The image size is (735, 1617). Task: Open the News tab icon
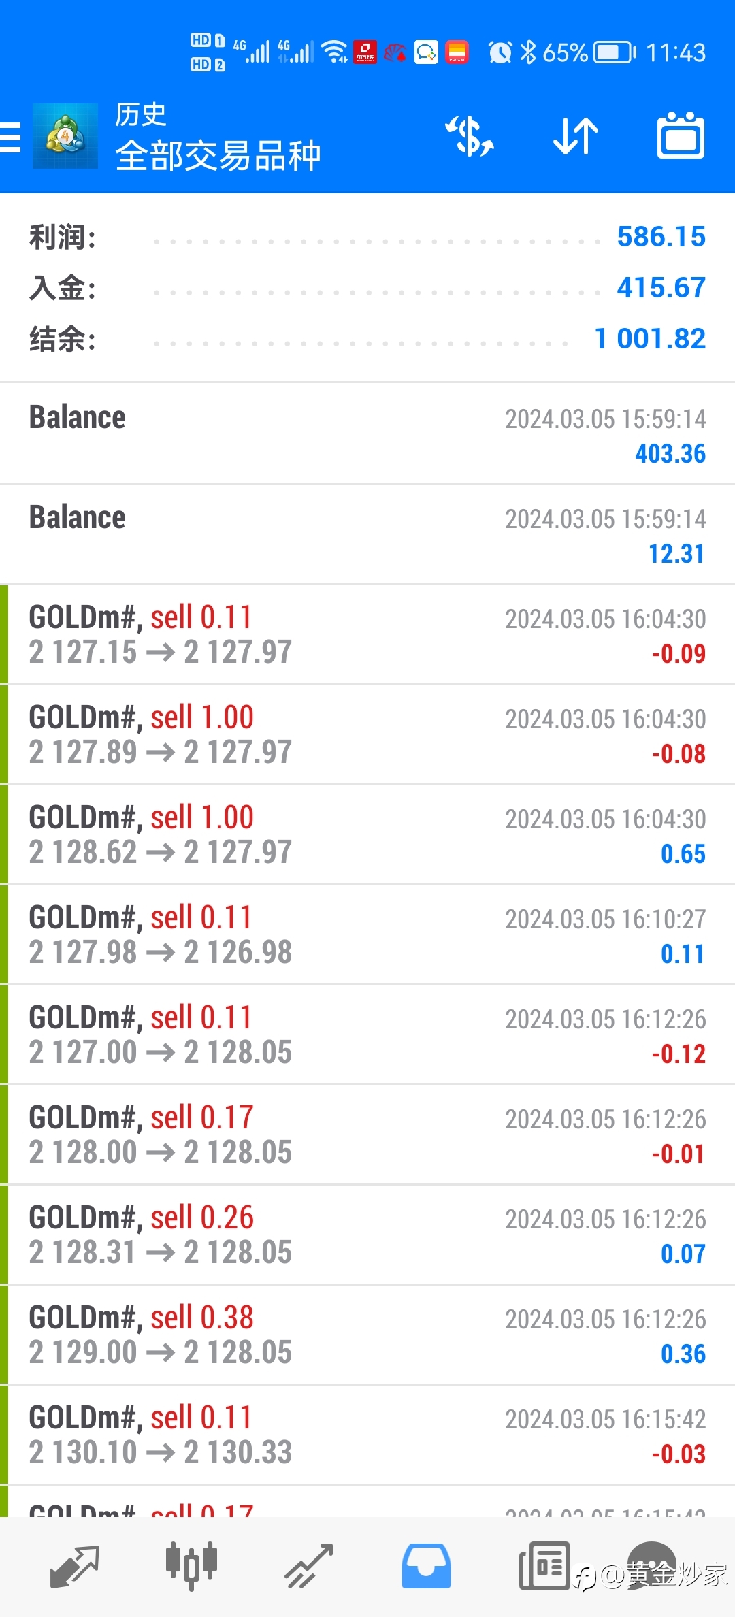544,1567
